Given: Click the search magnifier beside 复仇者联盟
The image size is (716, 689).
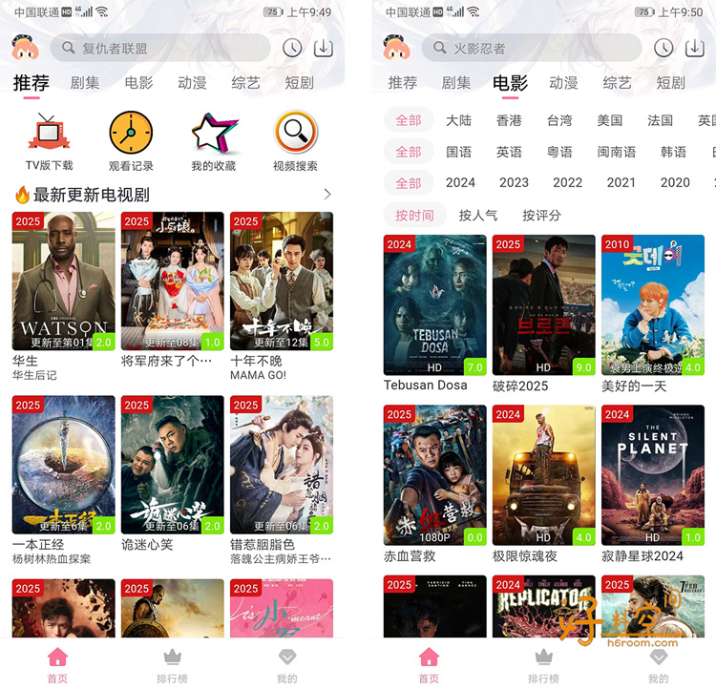Looking at the screenshot, I should point(69,48).
